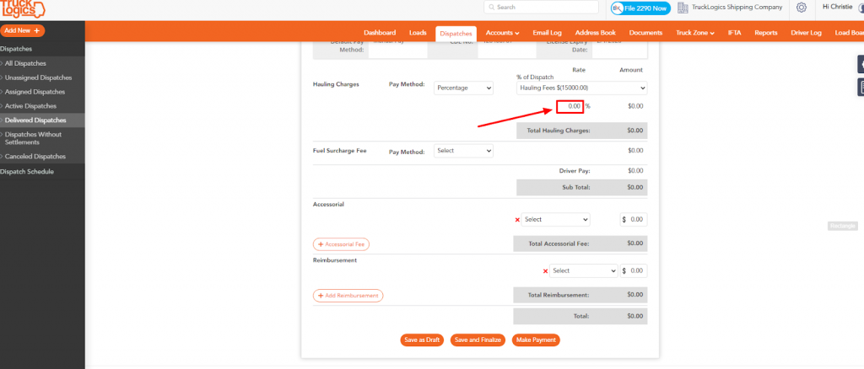This screenshot has width=864, height=369.
Task: Open the Accounts menu
Action: [x=503, y=33]
